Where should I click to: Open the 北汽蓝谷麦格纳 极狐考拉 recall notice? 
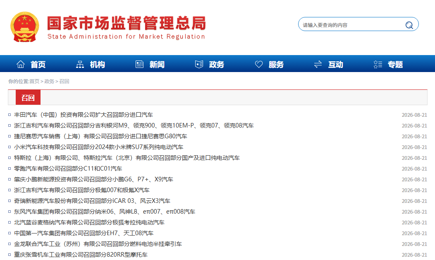(x=89, y=222)
